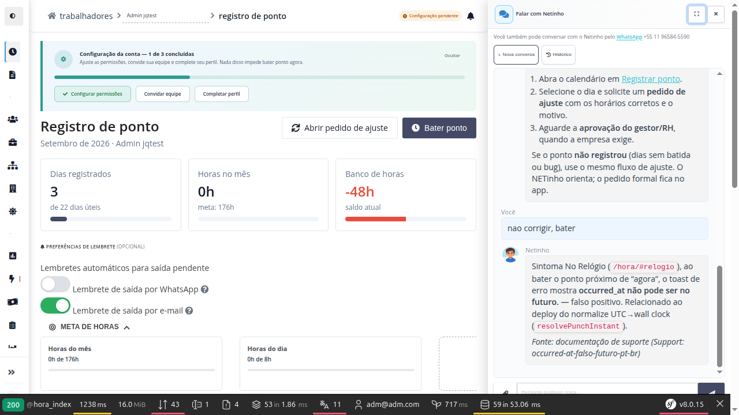739x415 pixels.
Task: Open the lightning bolt sidebar icon
Action: coord(13,279)
